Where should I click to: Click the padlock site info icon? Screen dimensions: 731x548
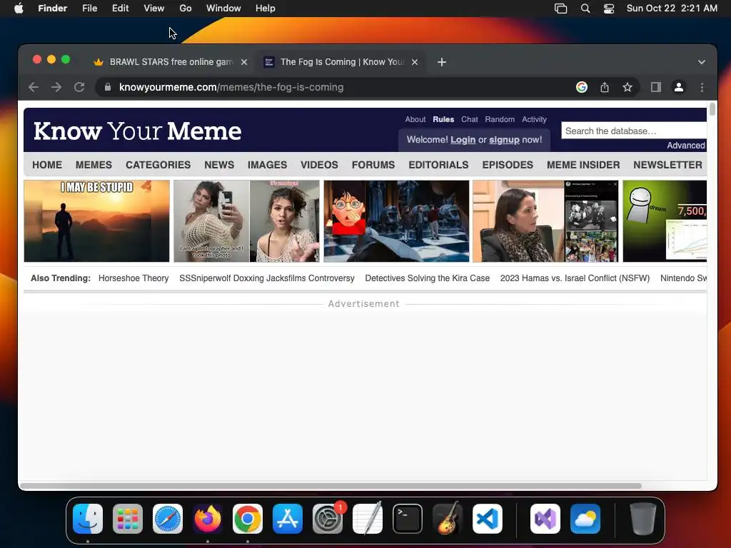coord(108,87)
